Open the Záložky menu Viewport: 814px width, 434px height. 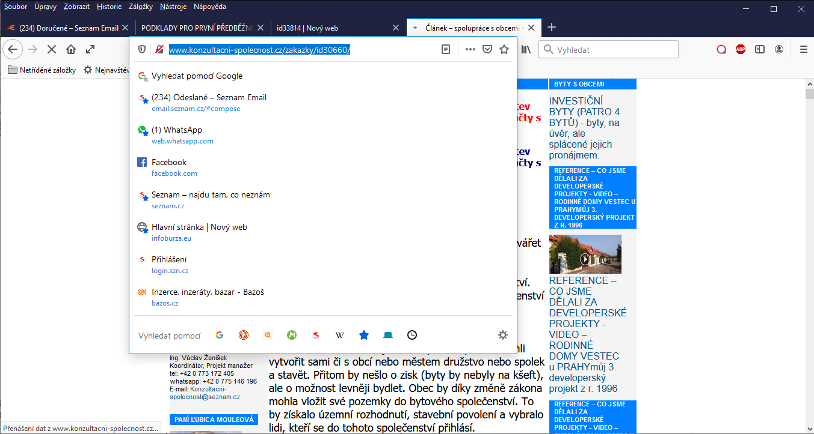click(141, 7)
